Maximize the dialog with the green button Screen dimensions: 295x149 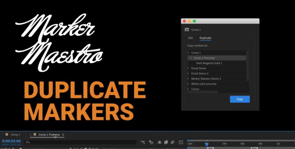[195, 21]
